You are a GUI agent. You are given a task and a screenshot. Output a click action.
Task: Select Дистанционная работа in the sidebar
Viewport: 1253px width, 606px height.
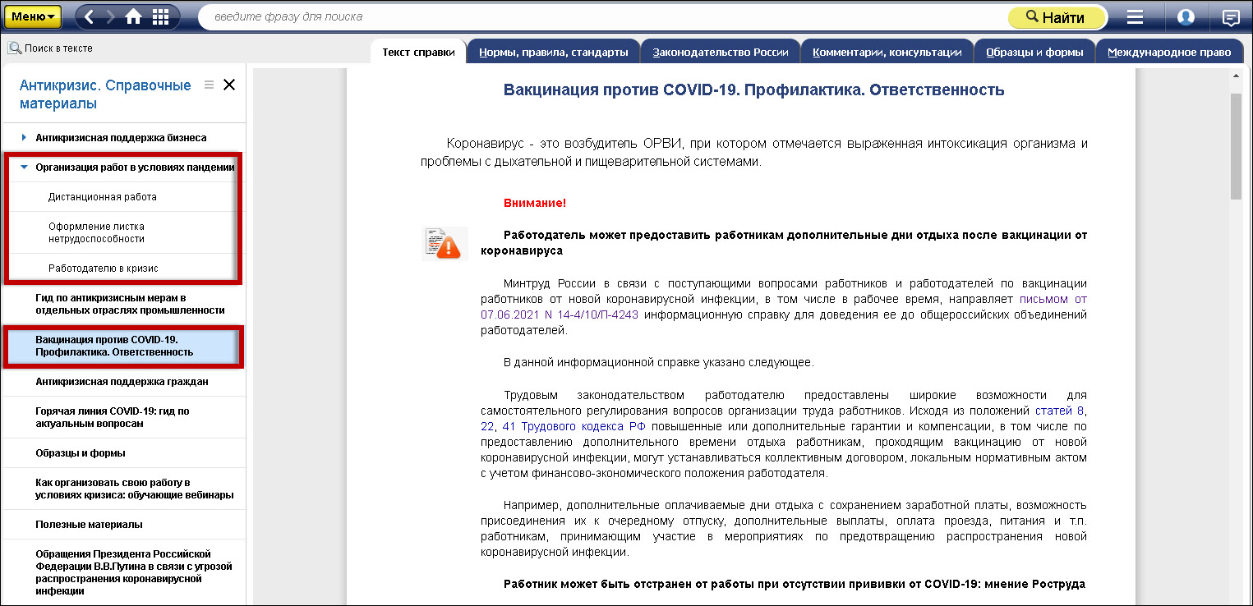pos(102,197)
